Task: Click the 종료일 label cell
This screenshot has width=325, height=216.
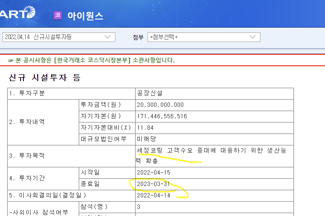Action: coord(107,184)
